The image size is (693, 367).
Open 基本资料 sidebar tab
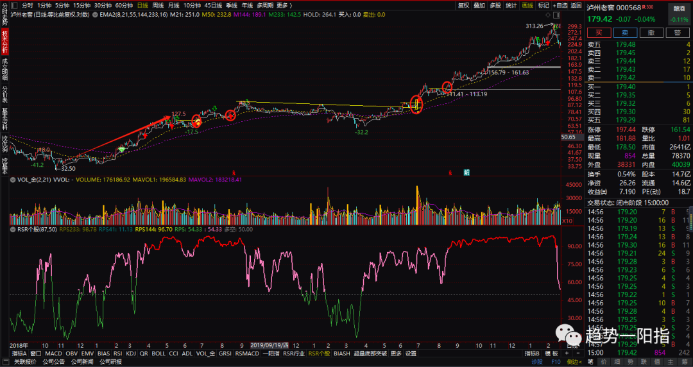click(4, 119)
